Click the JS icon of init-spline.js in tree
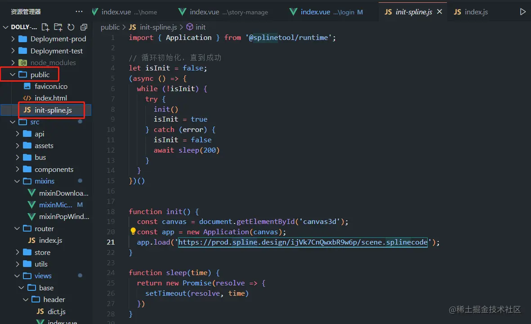This screenshot has height=324, width=531. pos(27,110)
